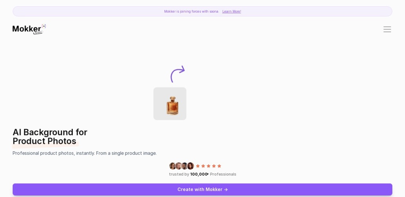Open the hamburger menu
This screenshot has height=197, width=405.
(x=387, y=29)
